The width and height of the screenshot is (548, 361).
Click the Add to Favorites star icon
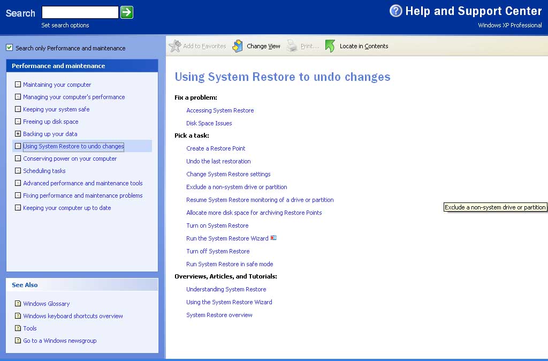point(175,46)
